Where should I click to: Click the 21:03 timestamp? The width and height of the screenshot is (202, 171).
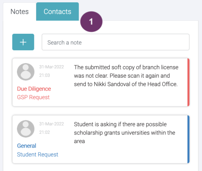tap(44, 75)
